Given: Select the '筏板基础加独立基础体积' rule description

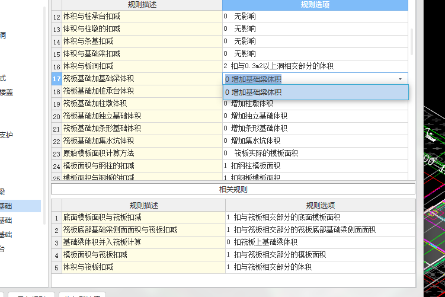Looking at the screenshot, I should 142,116.
